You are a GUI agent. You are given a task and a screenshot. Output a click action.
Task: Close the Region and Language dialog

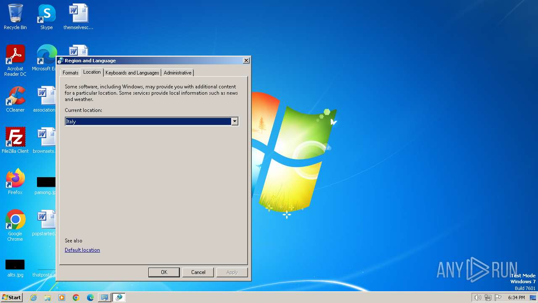[246, 61]
